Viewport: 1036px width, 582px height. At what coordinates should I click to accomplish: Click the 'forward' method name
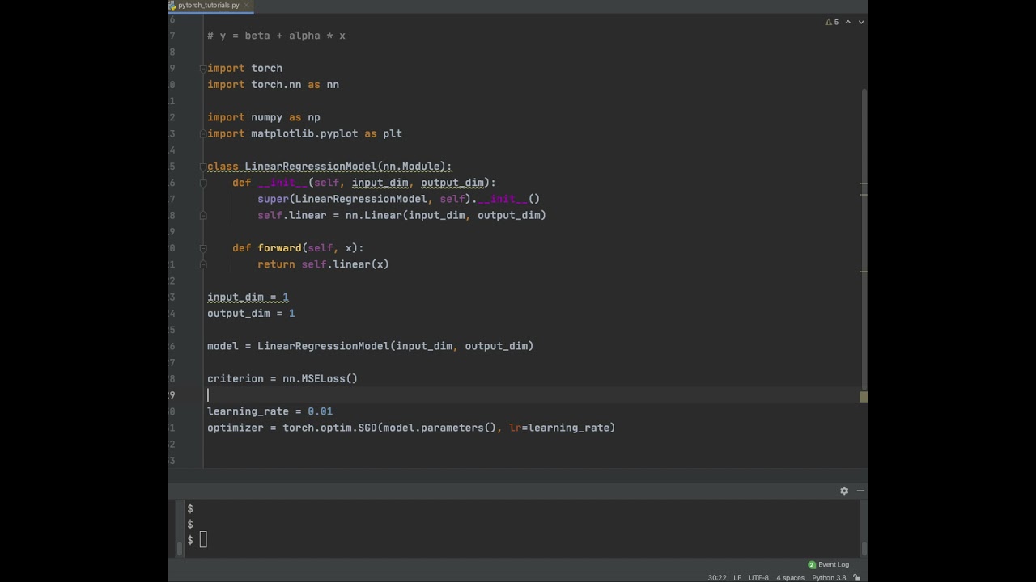point(279,248)
